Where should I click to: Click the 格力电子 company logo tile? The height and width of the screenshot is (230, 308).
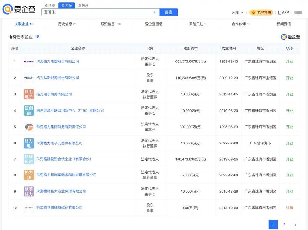(29, 94)
